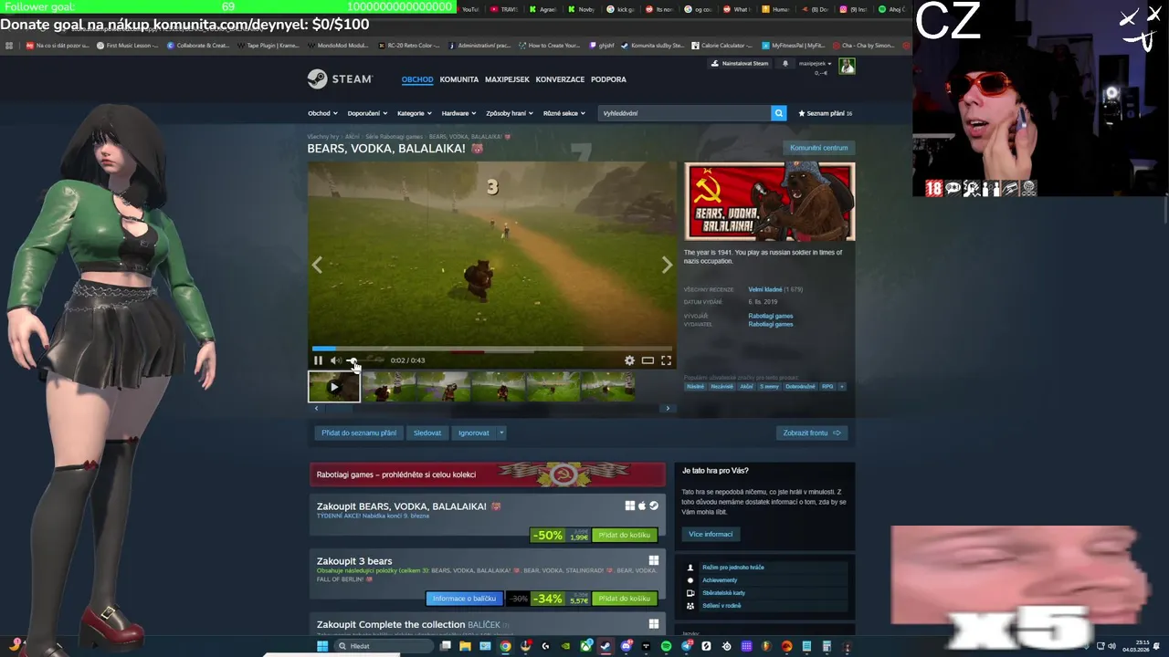Click the blue search magnifier button

[779, 113]
